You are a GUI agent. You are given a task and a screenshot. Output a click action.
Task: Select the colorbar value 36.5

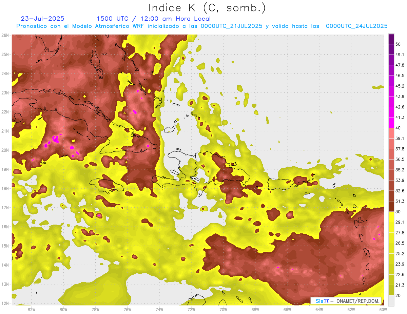(x=400, y=159)
